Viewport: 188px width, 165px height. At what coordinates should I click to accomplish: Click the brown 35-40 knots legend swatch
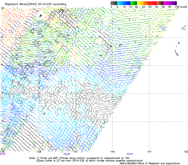tap(160, 3)
